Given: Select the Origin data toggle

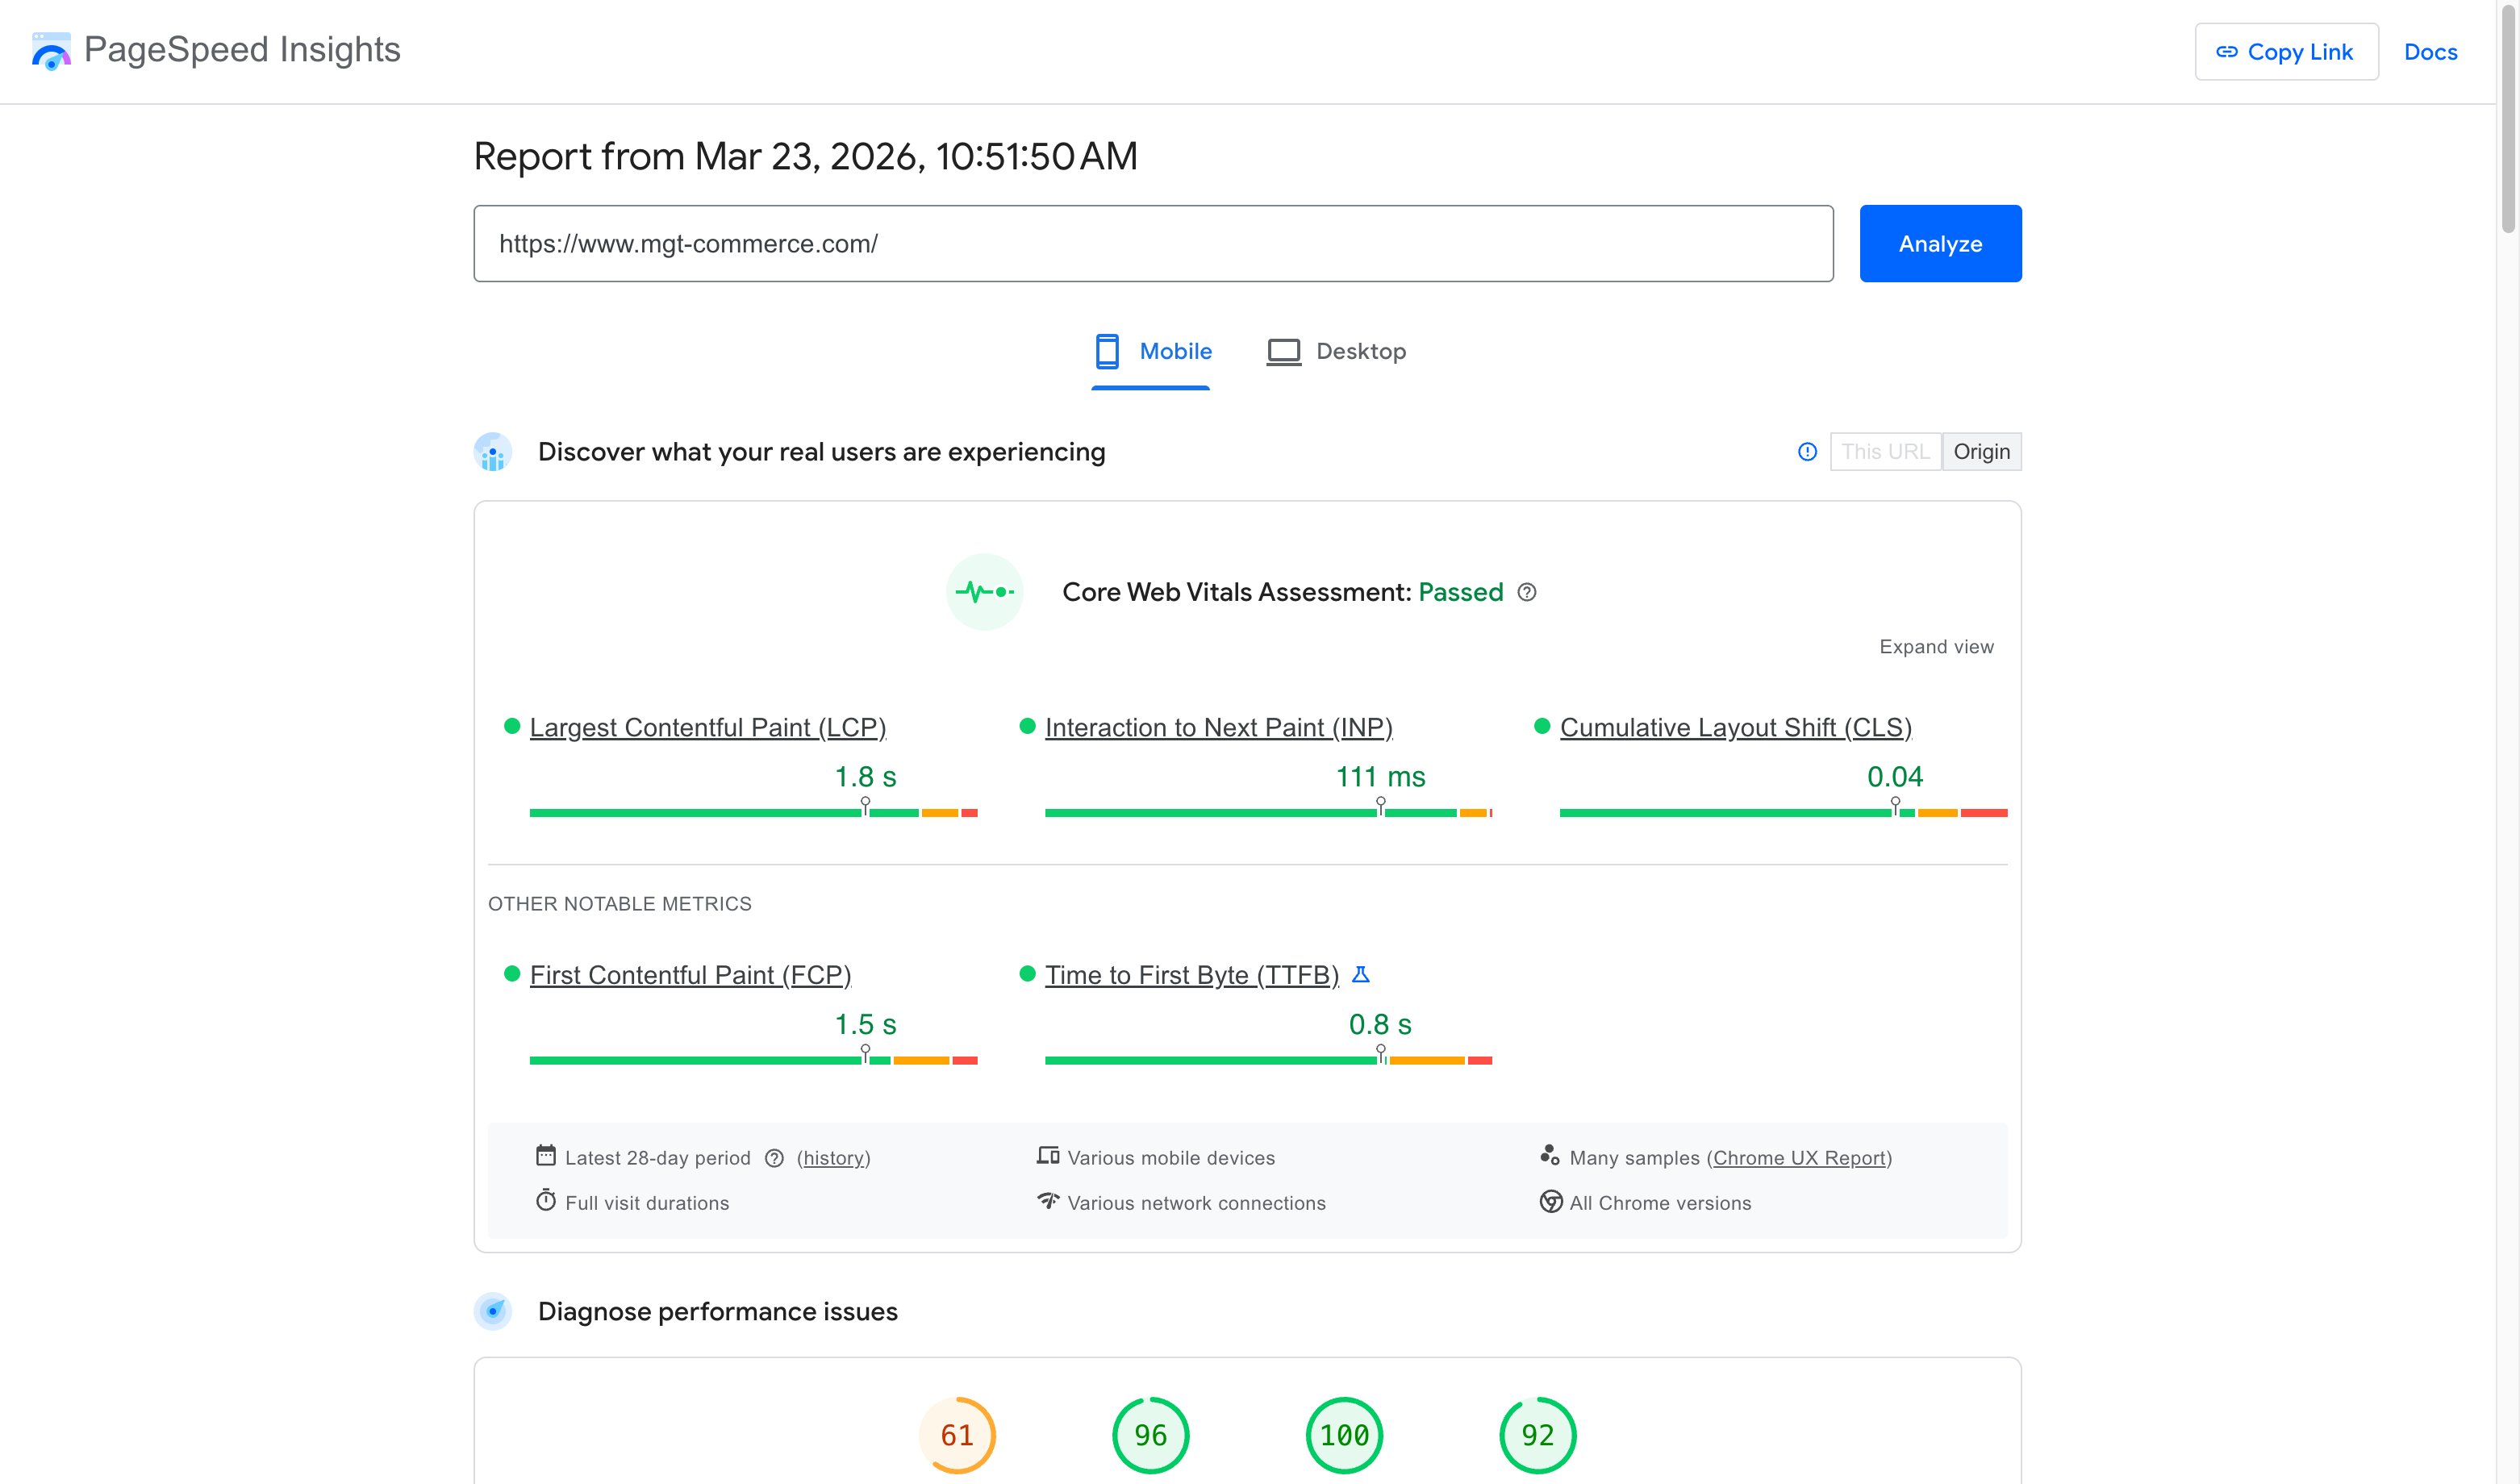Looking at the screenshot, I should tap(1981, 451).
